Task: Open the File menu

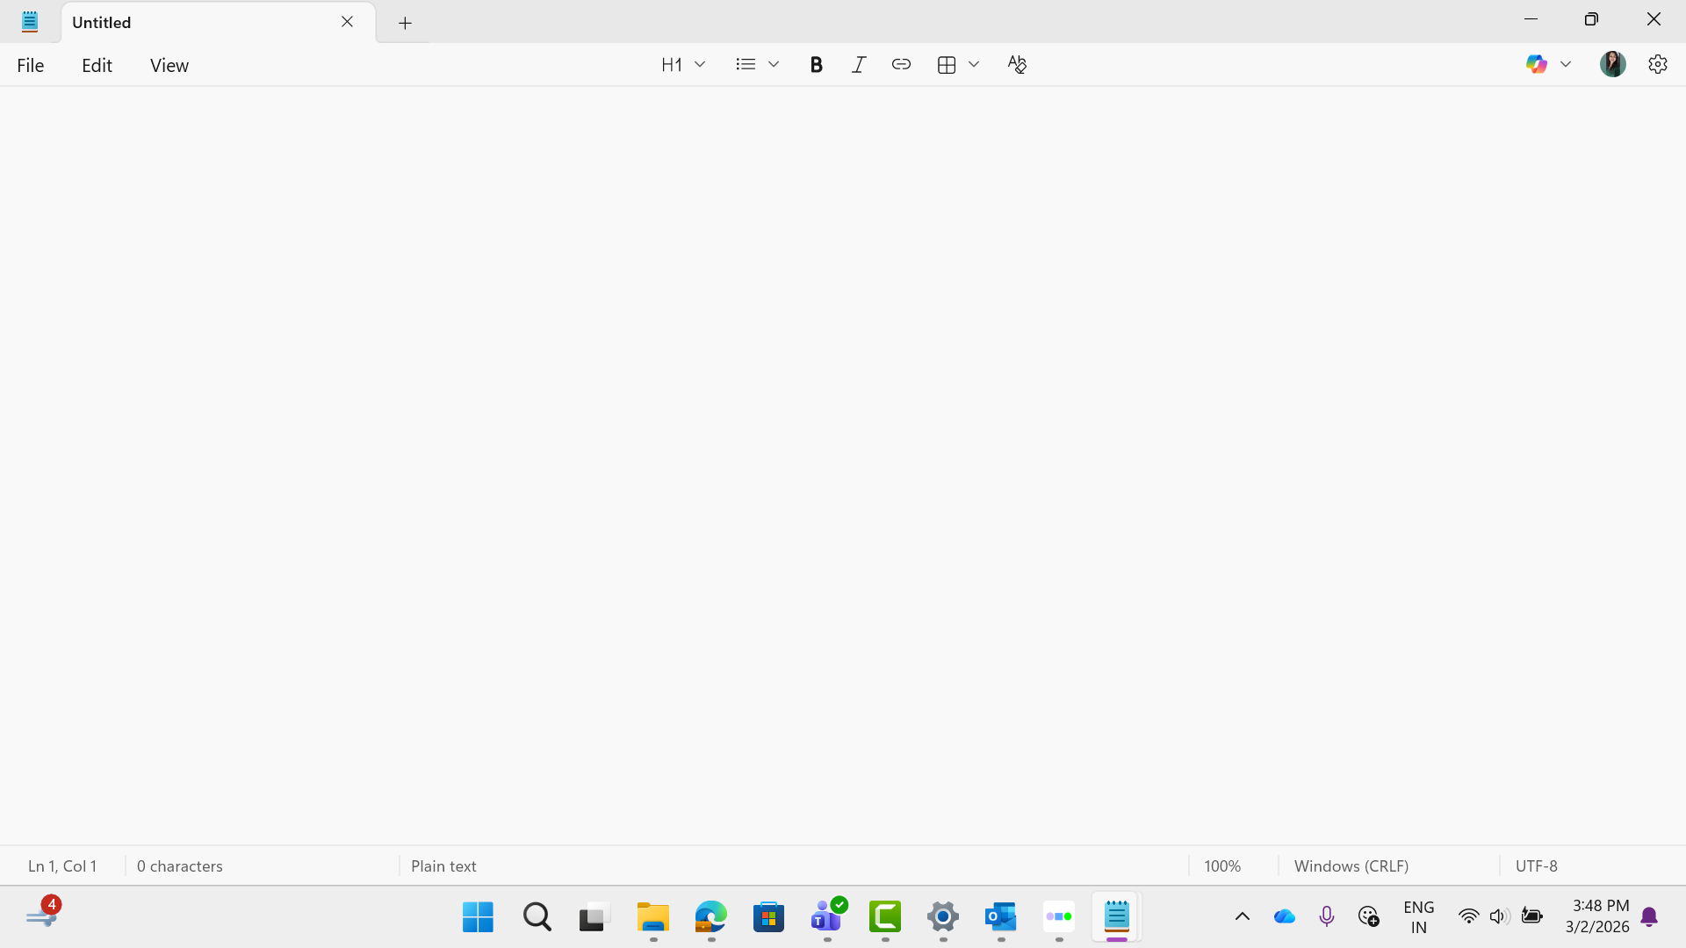Action: pos(31,65)
